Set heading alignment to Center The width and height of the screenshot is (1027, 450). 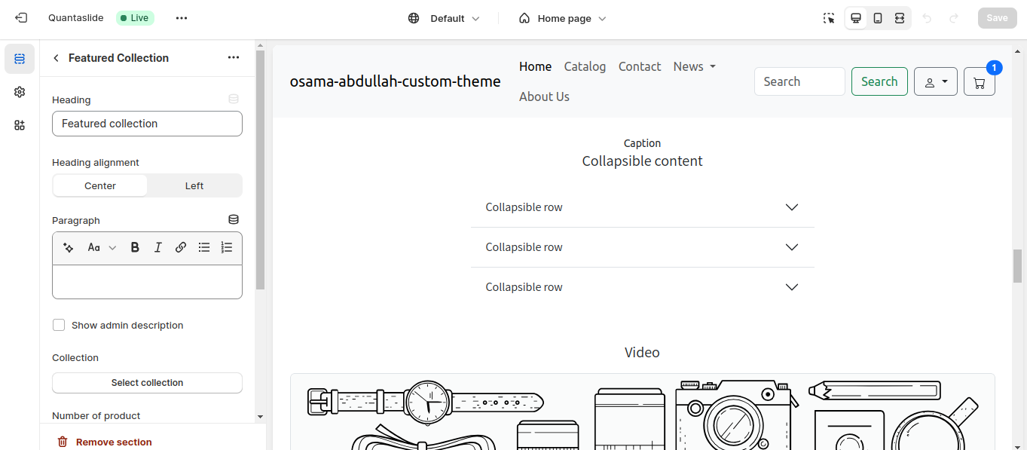[x=100, y=185]
